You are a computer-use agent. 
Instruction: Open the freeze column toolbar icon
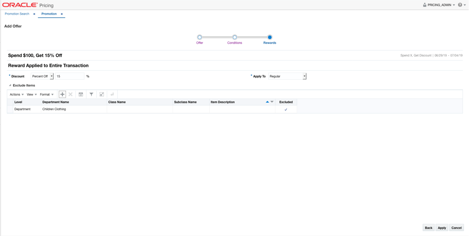point(81,94)
